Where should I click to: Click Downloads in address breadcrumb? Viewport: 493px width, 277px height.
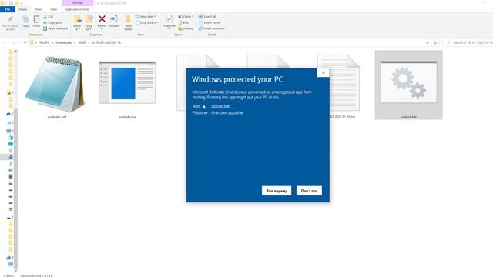(x=64, y=42)
